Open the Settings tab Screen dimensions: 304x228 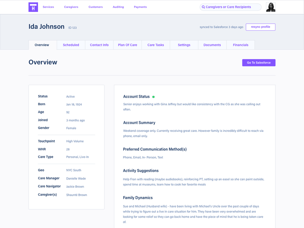tap(184, 45)
